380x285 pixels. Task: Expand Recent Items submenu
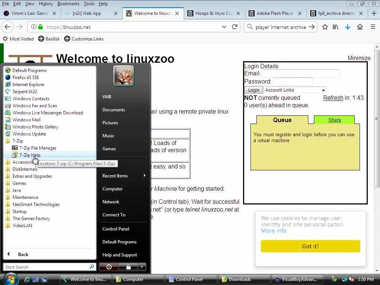tap(124, 176)
